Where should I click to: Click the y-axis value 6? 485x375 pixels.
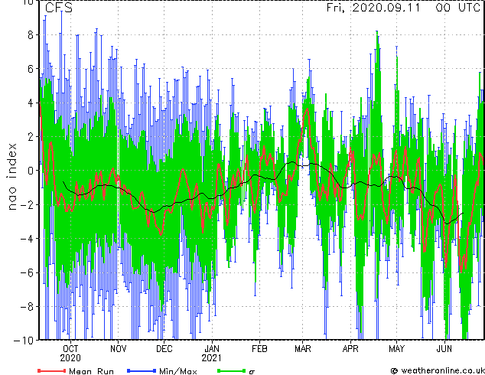31,69
